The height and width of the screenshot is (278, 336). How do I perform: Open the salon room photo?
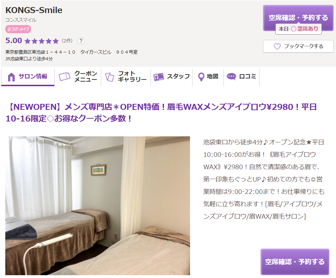pyautogui.click(x=98, y=206)
